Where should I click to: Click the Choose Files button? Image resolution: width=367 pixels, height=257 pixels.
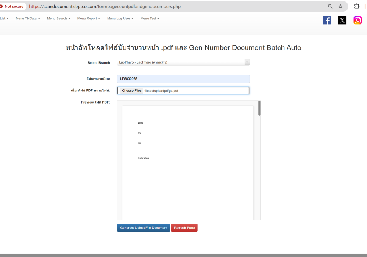[x=131, y=91]
